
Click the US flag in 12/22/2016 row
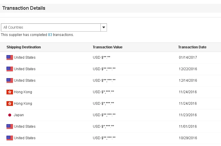pos(10,69)
